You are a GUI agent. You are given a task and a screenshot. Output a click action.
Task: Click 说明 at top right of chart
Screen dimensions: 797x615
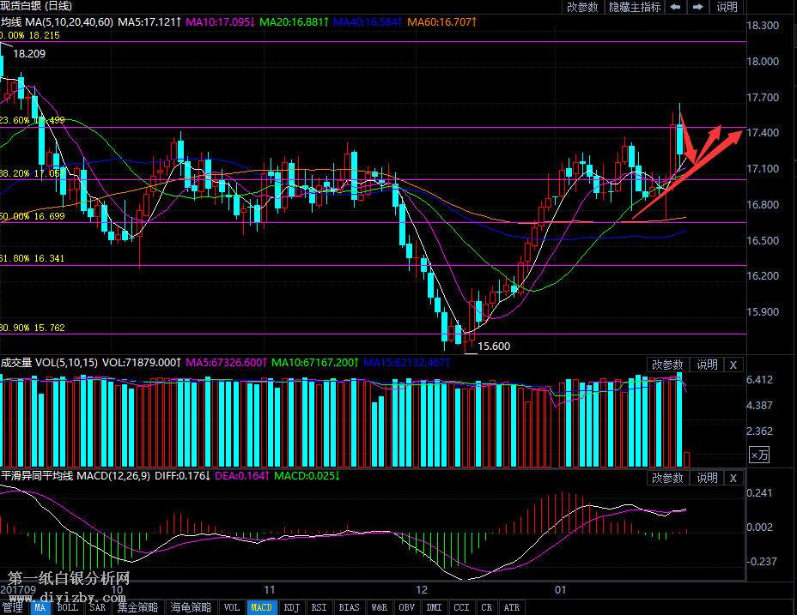point(727,7)
